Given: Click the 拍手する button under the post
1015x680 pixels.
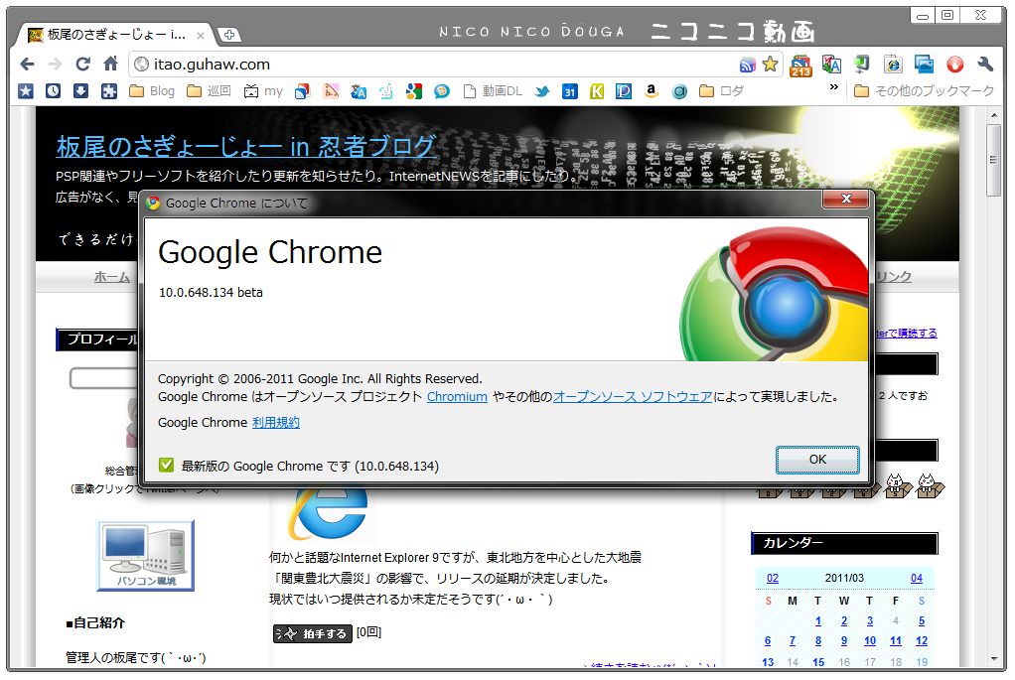Looking at the screenshot, I should (x=313, y=633).
